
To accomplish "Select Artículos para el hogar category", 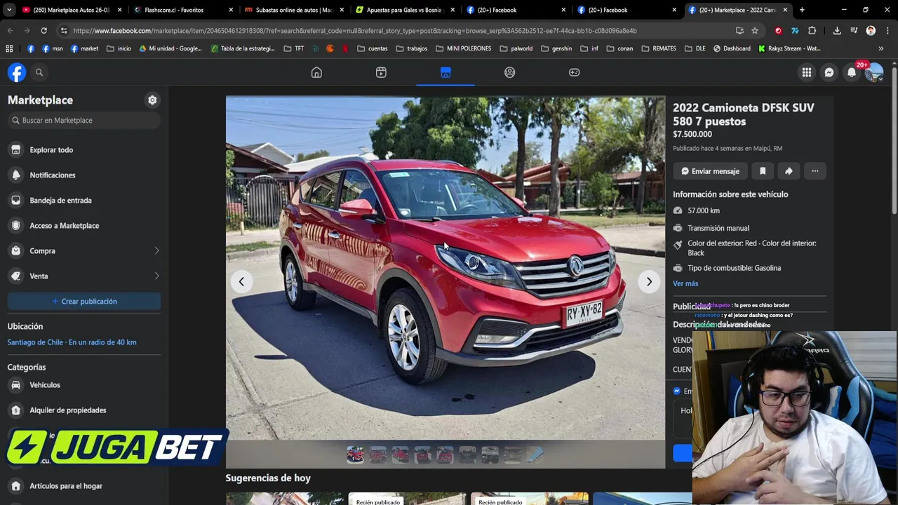I will click(84, 486).
